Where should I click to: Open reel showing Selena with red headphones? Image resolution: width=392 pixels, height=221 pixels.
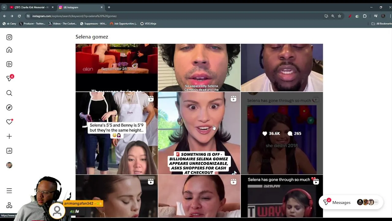282,196
